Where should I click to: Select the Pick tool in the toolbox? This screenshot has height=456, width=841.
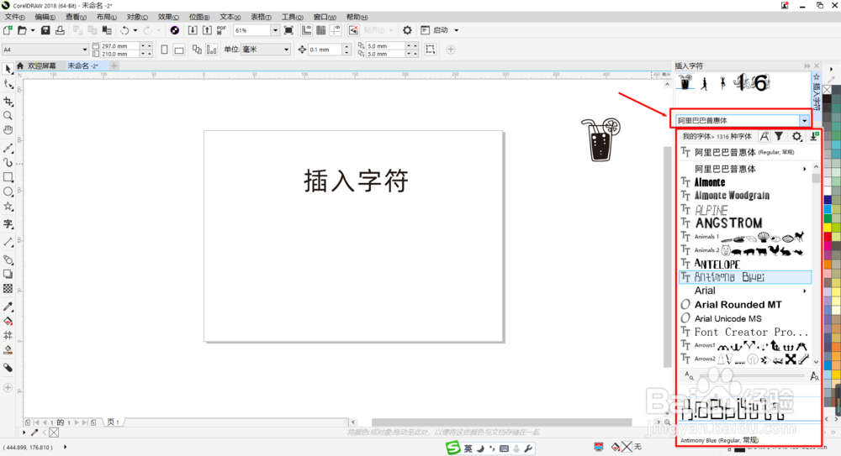[x=8, y=69]
